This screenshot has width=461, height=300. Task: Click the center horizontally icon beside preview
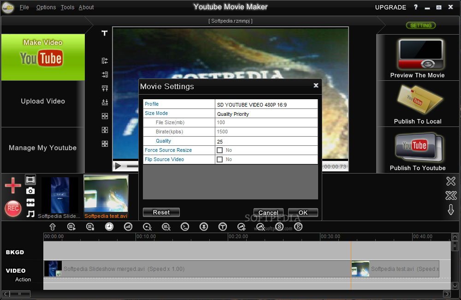click(x=105, y=116)
